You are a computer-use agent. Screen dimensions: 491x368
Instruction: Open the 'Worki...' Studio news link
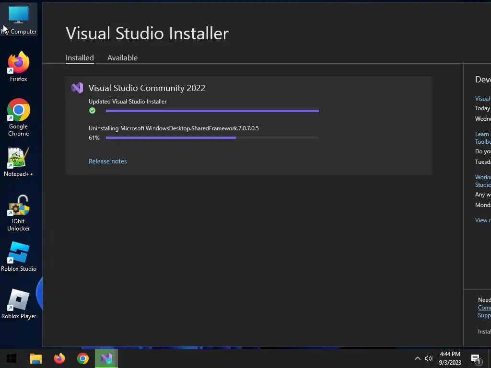click(x=482, y=181)
